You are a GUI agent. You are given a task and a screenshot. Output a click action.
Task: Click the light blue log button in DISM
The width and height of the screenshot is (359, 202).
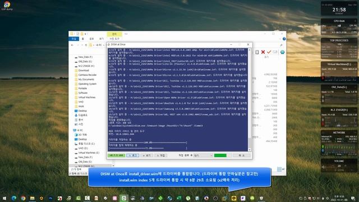pyautogui.click(x=132, y=155)
